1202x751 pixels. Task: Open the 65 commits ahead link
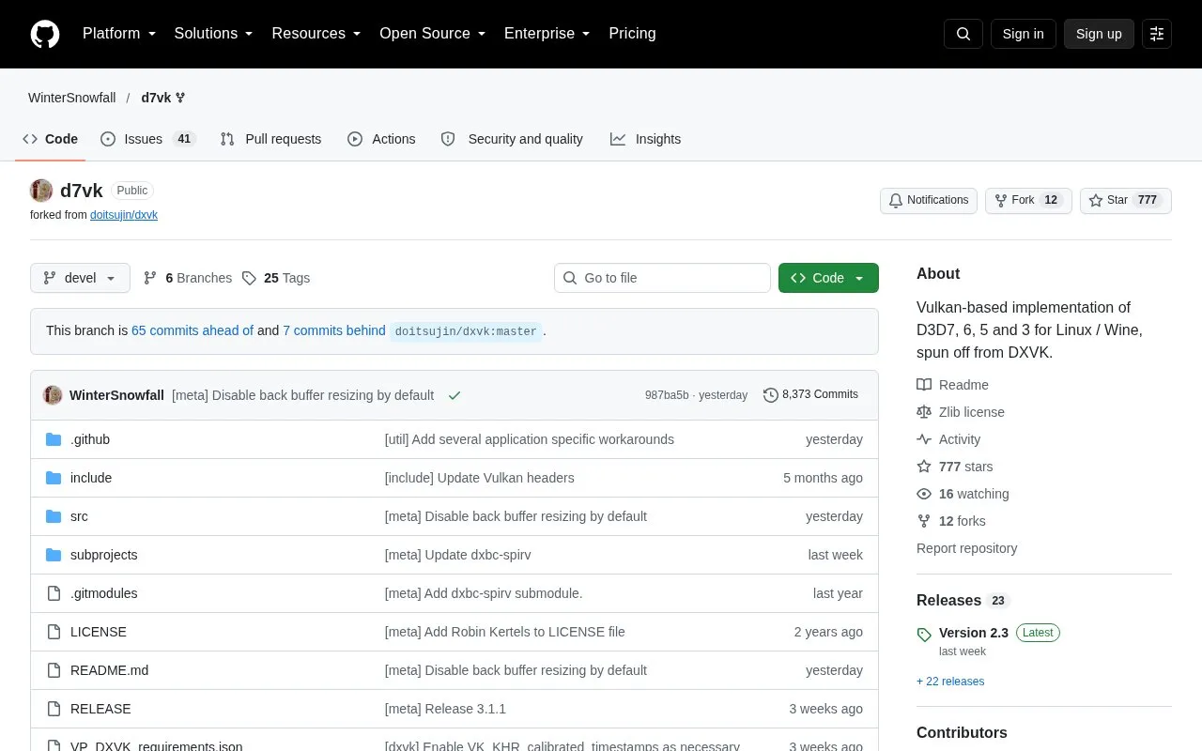(193, 330)
